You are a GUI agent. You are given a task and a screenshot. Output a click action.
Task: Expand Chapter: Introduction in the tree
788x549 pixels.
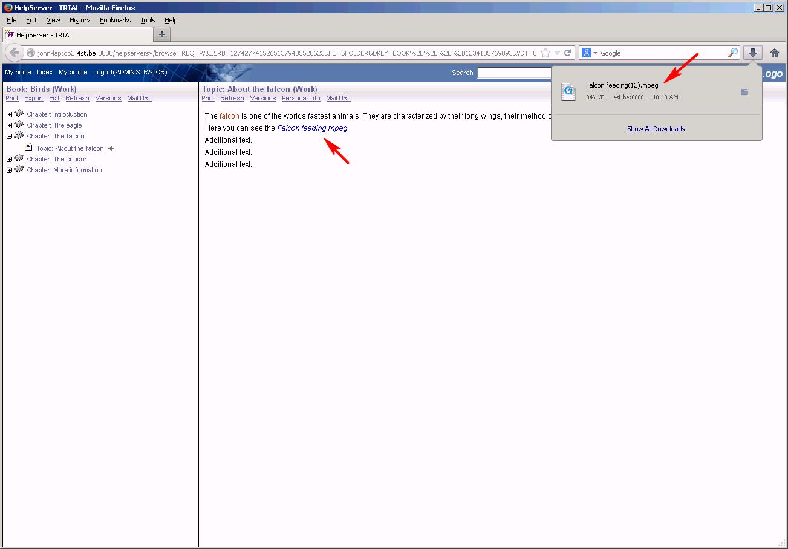click(x=8, y=114)
